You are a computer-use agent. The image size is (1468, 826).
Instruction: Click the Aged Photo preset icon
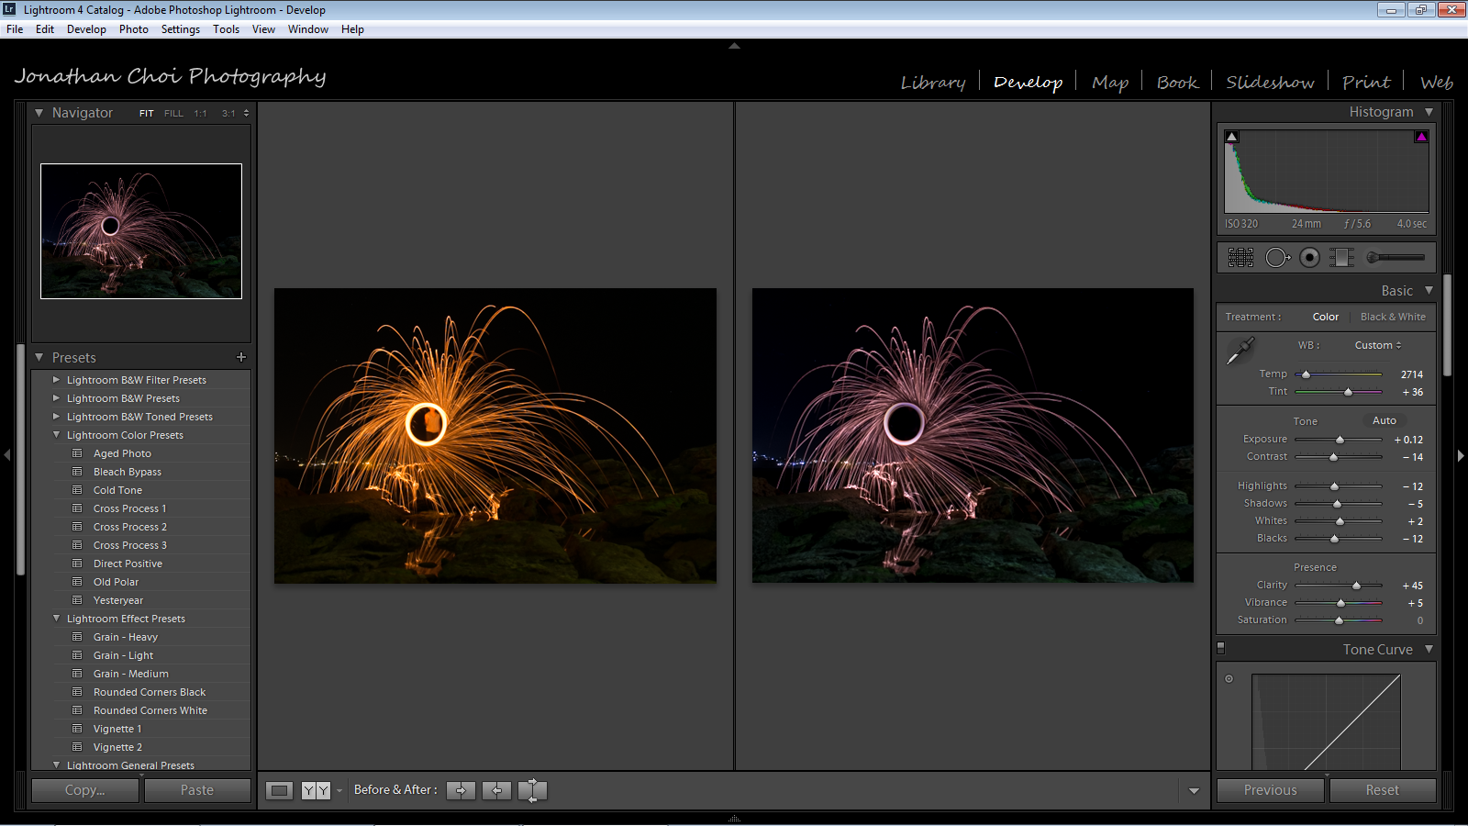pos(77,453)
